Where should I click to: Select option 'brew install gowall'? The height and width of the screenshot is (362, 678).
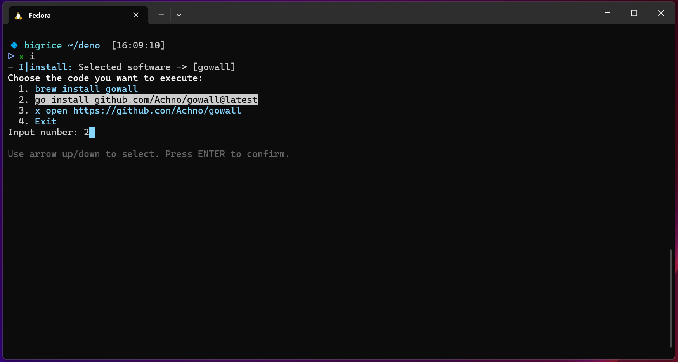pyautogui.click(x=87, y=89)
